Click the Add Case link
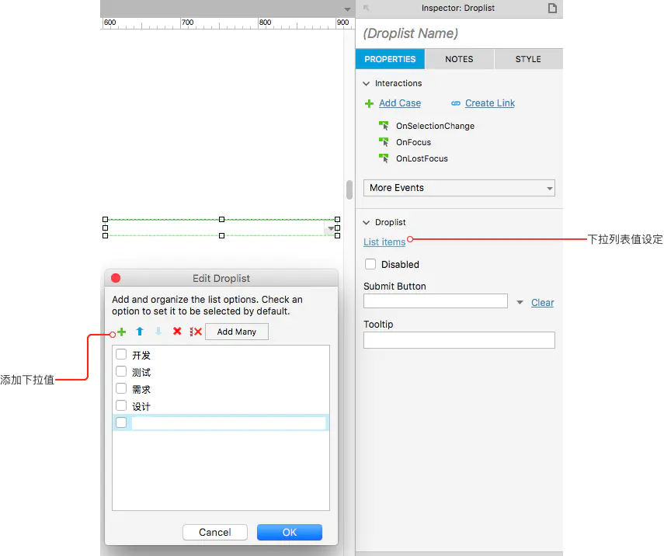The height and width of the screenshot is (556, 664). pyautogui.click(x=400, y=103)
